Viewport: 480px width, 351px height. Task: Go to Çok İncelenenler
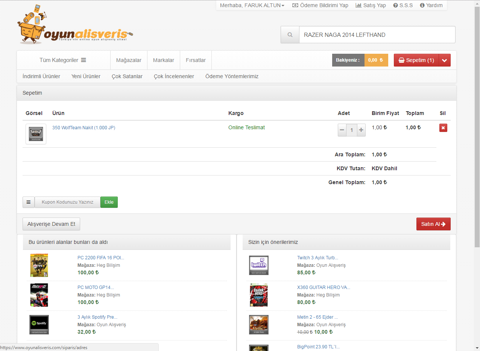174,76
